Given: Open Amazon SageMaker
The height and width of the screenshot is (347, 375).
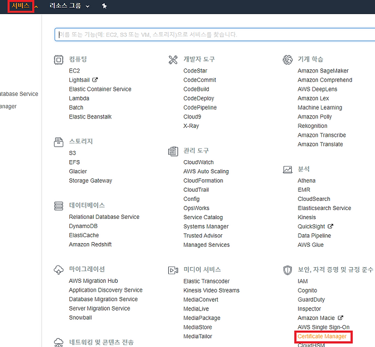Looking at the screenshot, I should [x=323, y=71].
